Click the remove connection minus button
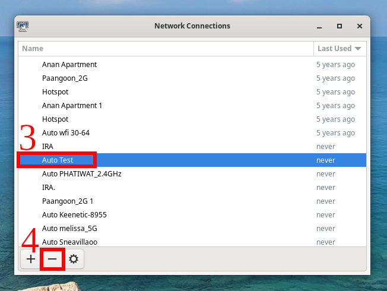387x291 pixels. (x=52, y=260)
